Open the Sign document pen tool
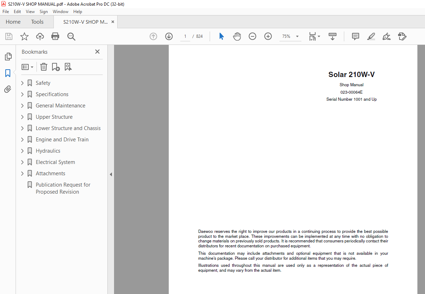Screen dimensions: 425x294 (387, 36)
